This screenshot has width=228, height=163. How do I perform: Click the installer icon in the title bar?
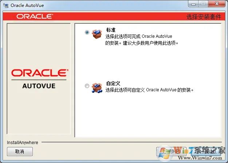tap(6, 5)
